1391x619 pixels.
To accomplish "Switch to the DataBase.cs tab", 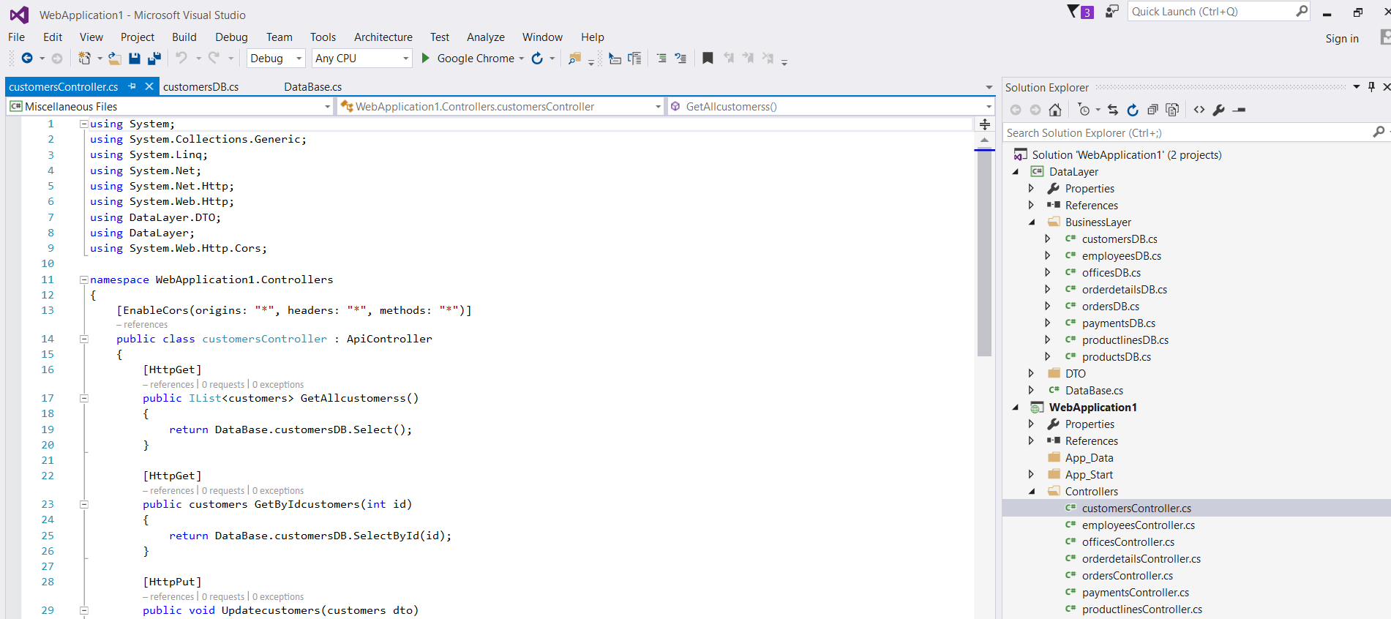I will pyautogui.click(x=312, y=86).
